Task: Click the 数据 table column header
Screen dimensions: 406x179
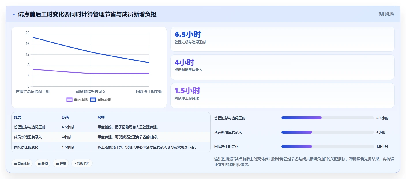Action: [65, 117]
